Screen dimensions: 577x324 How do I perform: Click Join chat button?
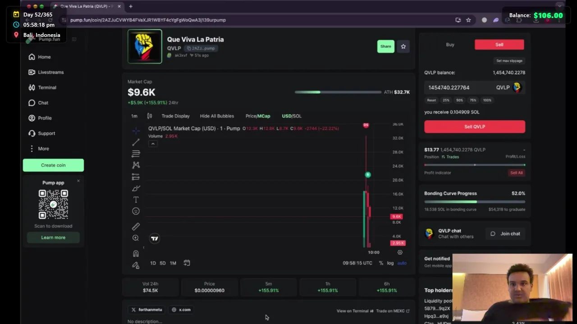[x=506, y=234]
